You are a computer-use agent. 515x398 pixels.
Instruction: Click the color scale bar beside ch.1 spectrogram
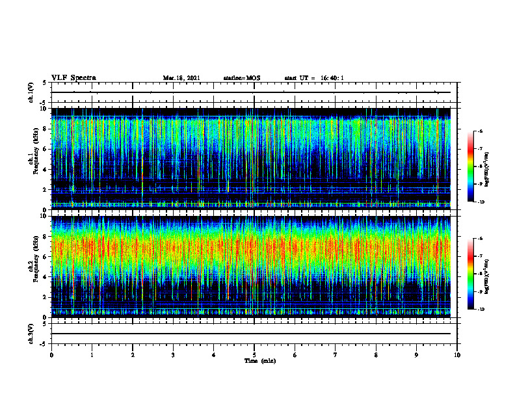pyautogui.click(x=471, y=166)
